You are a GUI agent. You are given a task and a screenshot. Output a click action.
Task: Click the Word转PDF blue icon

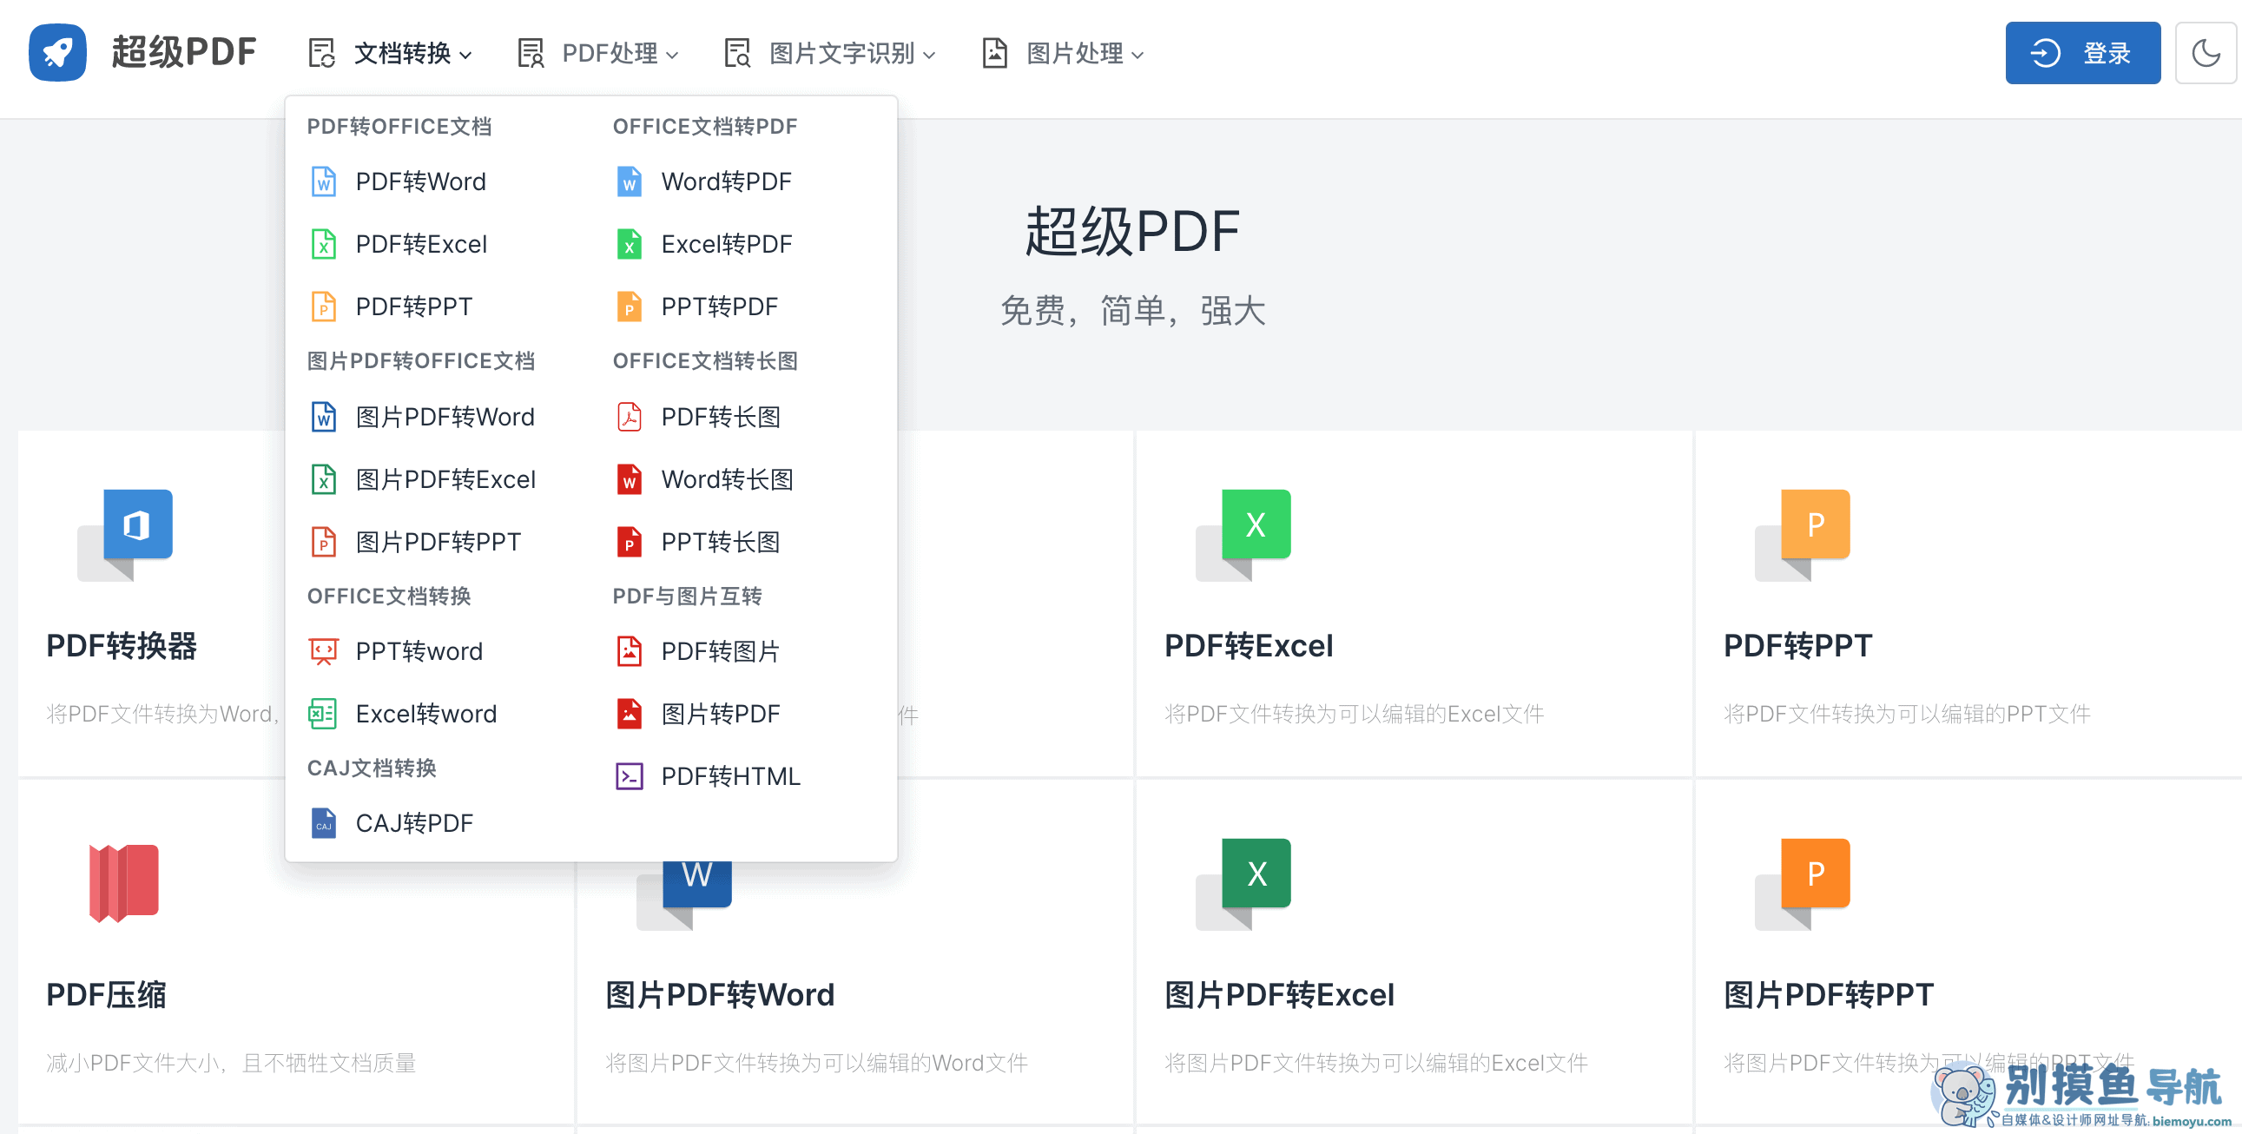click(630, 181)
